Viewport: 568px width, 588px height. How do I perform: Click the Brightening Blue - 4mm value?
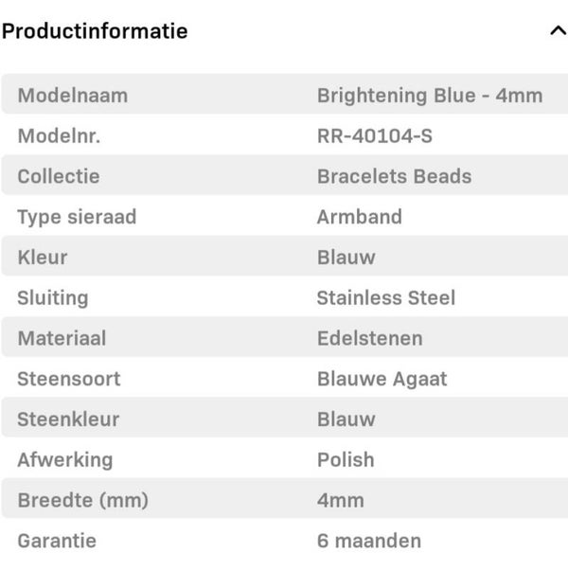tap(430, 95)
